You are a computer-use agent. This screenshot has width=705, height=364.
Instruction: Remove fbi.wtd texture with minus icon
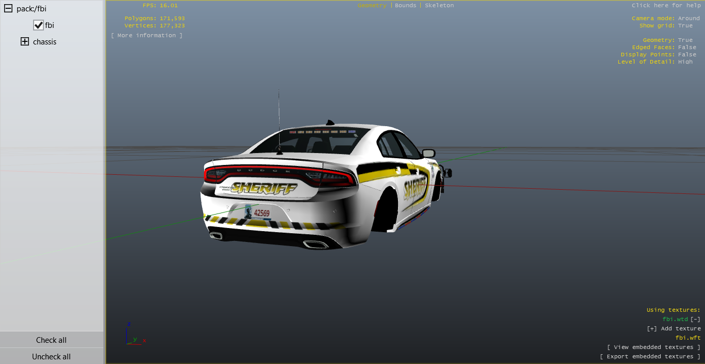tap(695, 320)
